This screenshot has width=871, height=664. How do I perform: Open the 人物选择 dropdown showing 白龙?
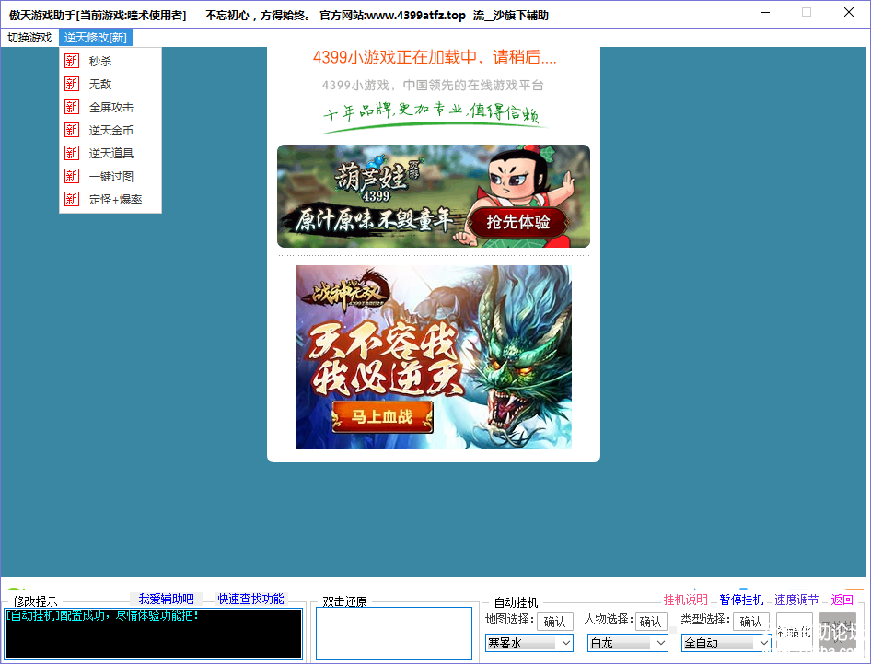pos(628,643)
